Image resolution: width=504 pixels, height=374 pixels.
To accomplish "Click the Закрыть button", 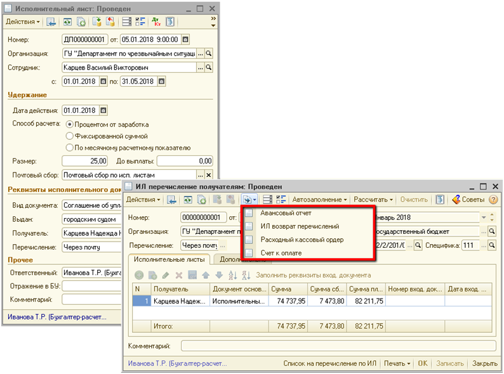I will 484,364.
